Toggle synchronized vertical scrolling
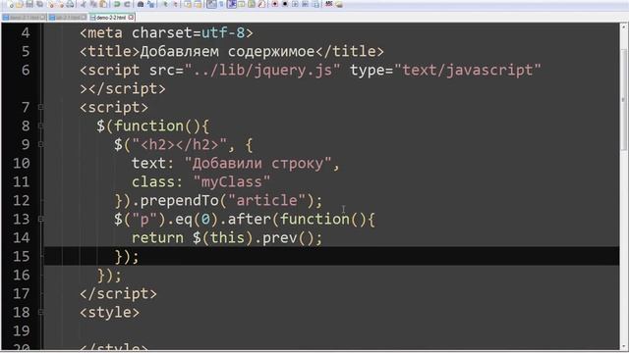 (x=188, y=4)
